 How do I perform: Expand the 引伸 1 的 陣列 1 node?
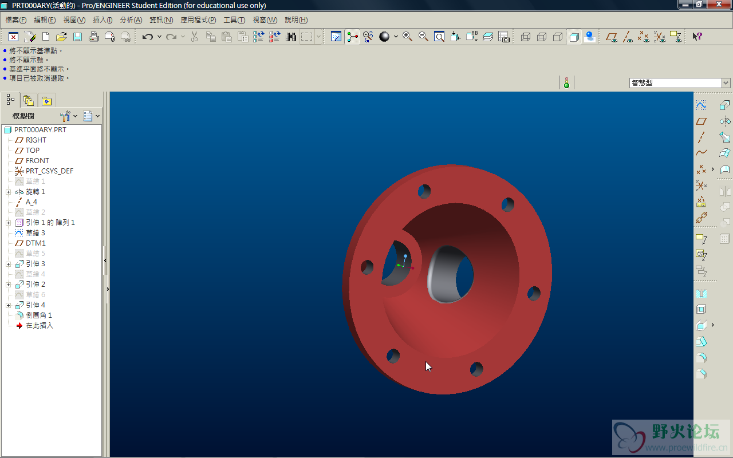tap(9, 223)
